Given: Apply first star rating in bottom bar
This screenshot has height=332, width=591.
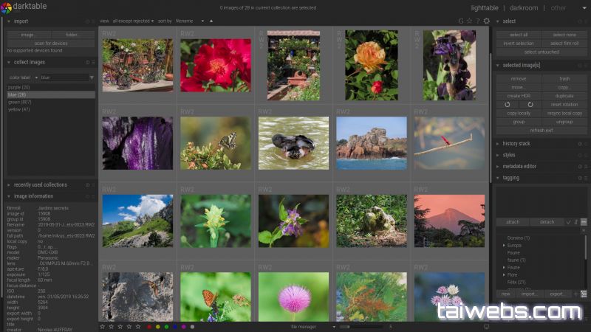Looking at the screenshot, I should (103, 326).
